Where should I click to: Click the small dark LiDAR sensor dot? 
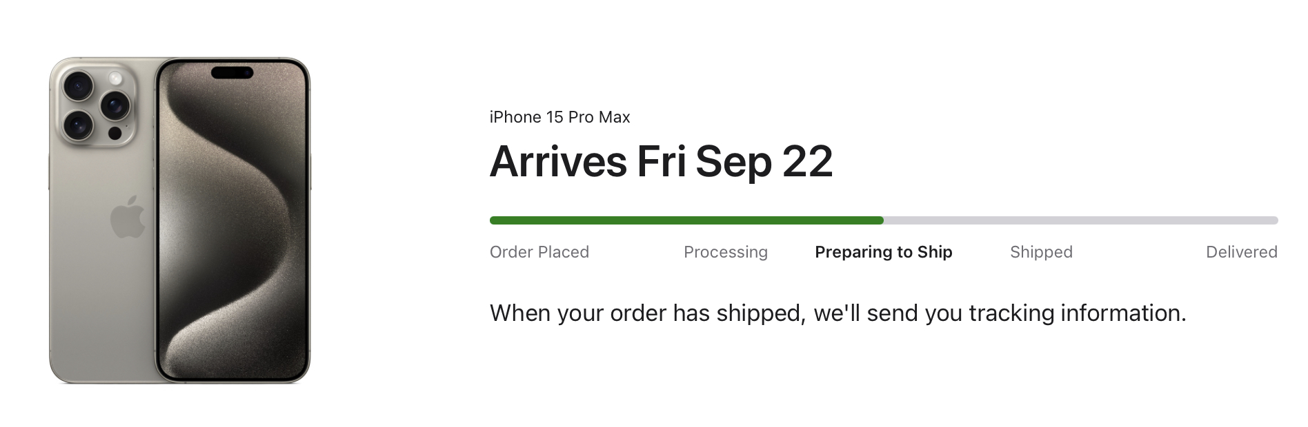pos(115,133)
